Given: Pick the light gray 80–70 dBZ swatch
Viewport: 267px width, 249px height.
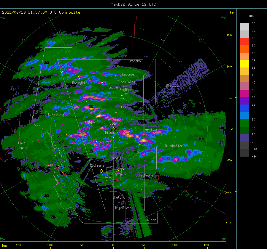Looking at the screenshot, I should tap(244, 27).
